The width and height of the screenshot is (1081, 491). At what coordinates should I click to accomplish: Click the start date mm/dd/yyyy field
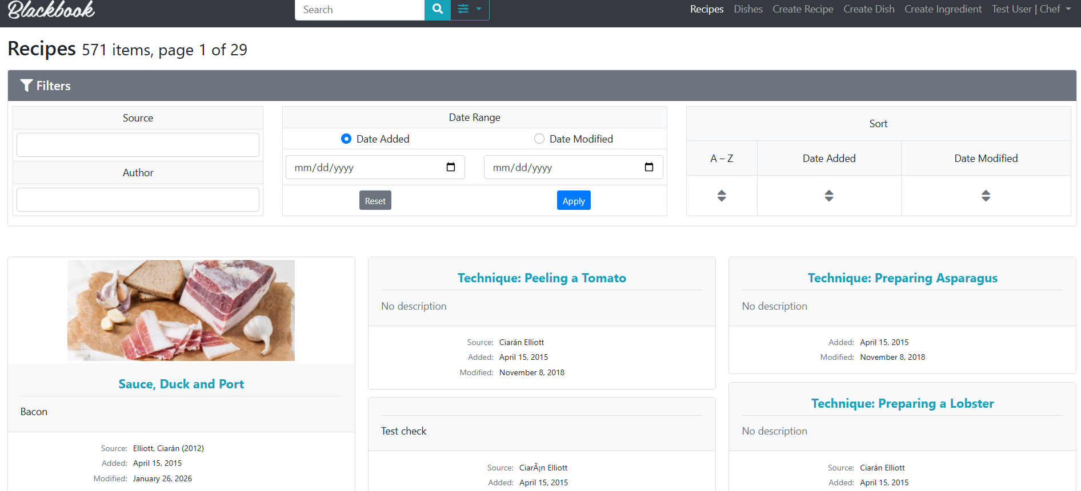pyautogui.click(x=375, y=167)
